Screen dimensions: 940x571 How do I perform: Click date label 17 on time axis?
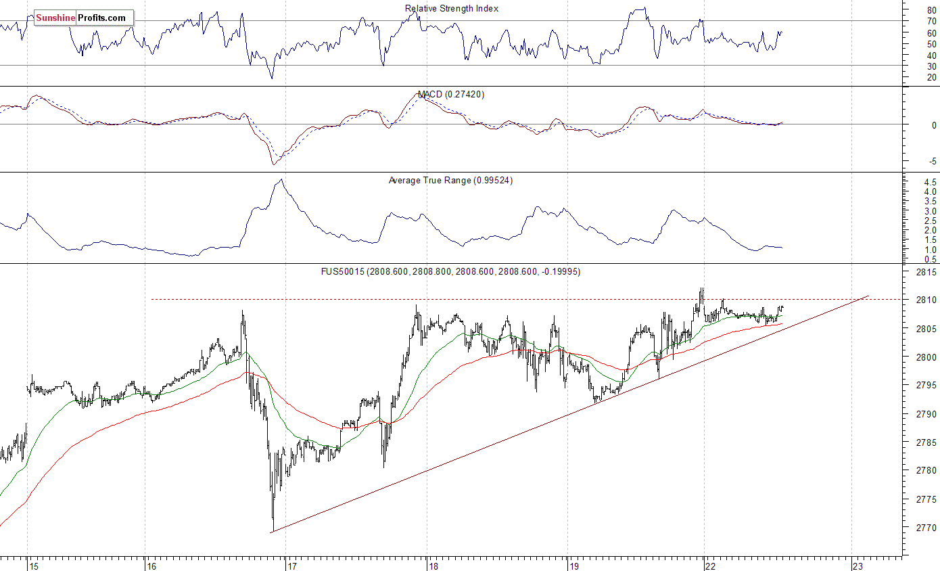[293, 566]
